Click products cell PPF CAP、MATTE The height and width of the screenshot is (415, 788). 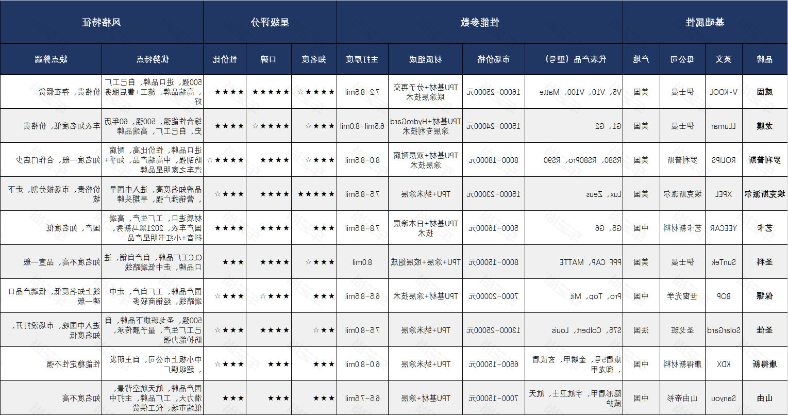(574, 262)
